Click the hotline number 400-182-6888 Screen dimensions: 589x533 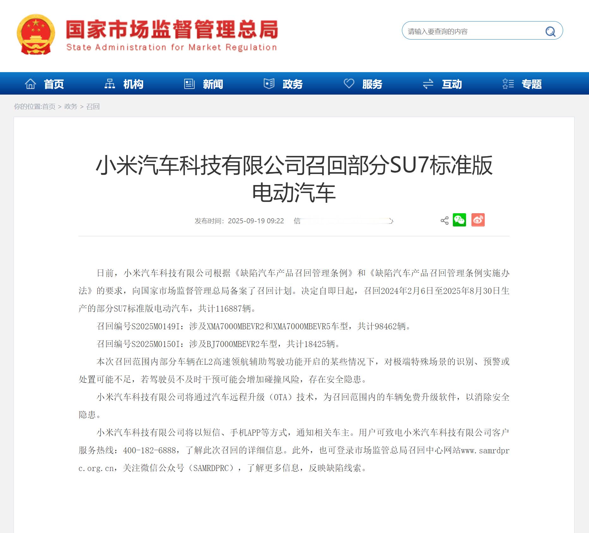point(149,450)
